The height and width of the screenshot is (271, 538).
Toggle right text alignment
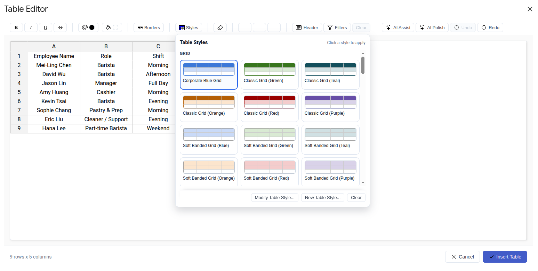point(274,27)
